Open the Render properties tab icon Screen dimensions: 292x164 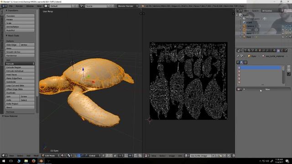point(245,51)
